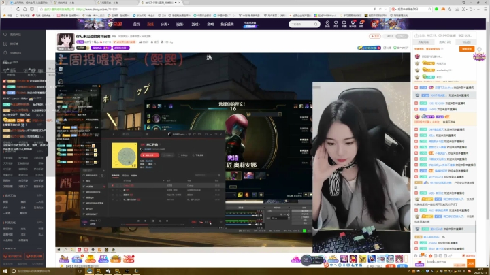Switch to the 粉丝团 tab

(466, 42)
